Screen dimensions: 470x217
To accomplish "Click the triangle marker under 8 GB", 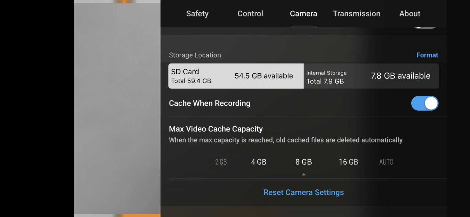I will click(x=304, y=175).
